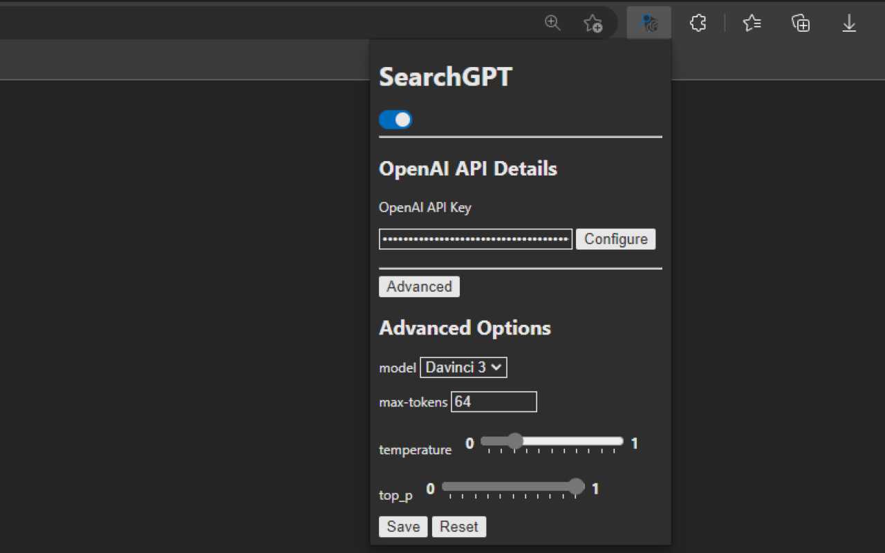Open the SearchGPT extension icon
This screenshot has width=885, height=553.
[x=649, y=23]
